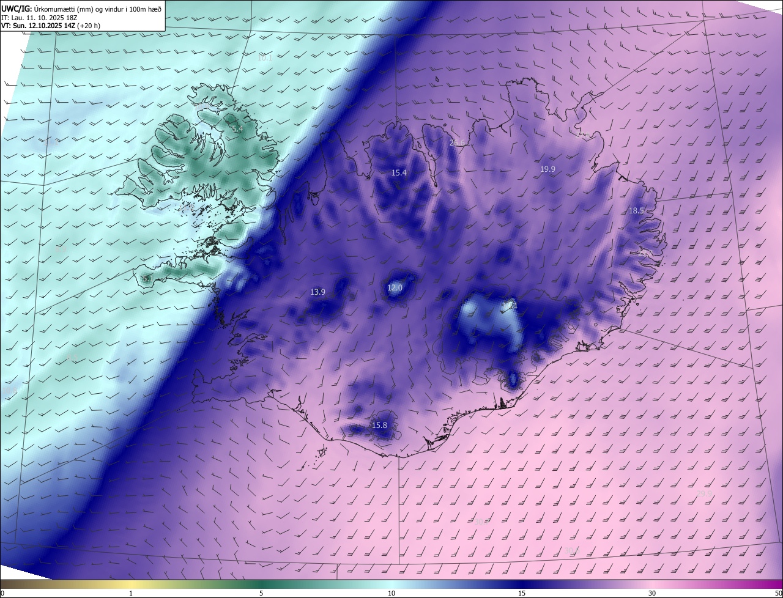Click the title text "UWC/IG: Úrkomumætti (mm) og vindur í 100m hæð"
The height and width of the screenshot is (598, 783).
(81, 9)
